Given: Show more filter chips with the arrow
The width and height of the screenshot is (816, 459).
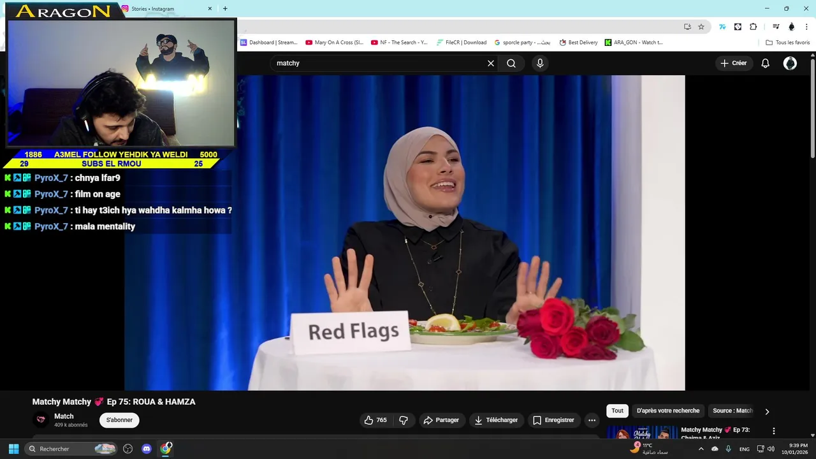Looking at the screenshot, I should 767,412.
